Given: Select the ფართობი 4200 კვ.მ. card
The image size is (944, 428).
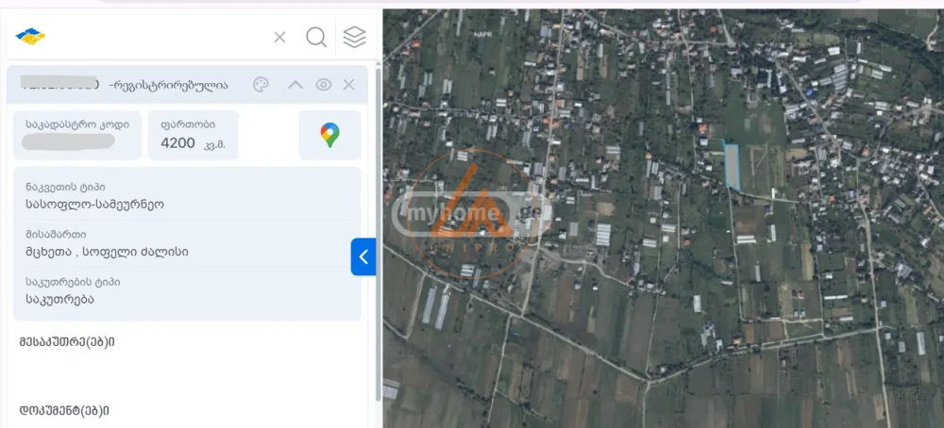Looking at the screenshot, I should coord(193,135).
